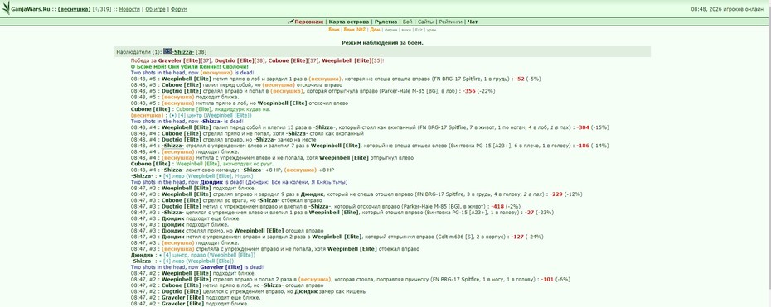Click the line now -Shizza- is dead!
The image size is (771, 307).
187,121
